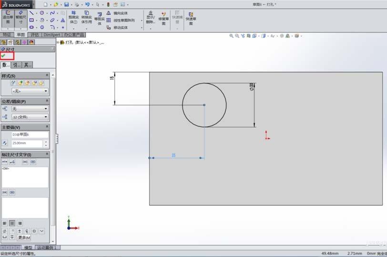Image resolution: width=387 pixels, height=257 pixels.
Task: Select the Point sketch tool
Action: 63,27
